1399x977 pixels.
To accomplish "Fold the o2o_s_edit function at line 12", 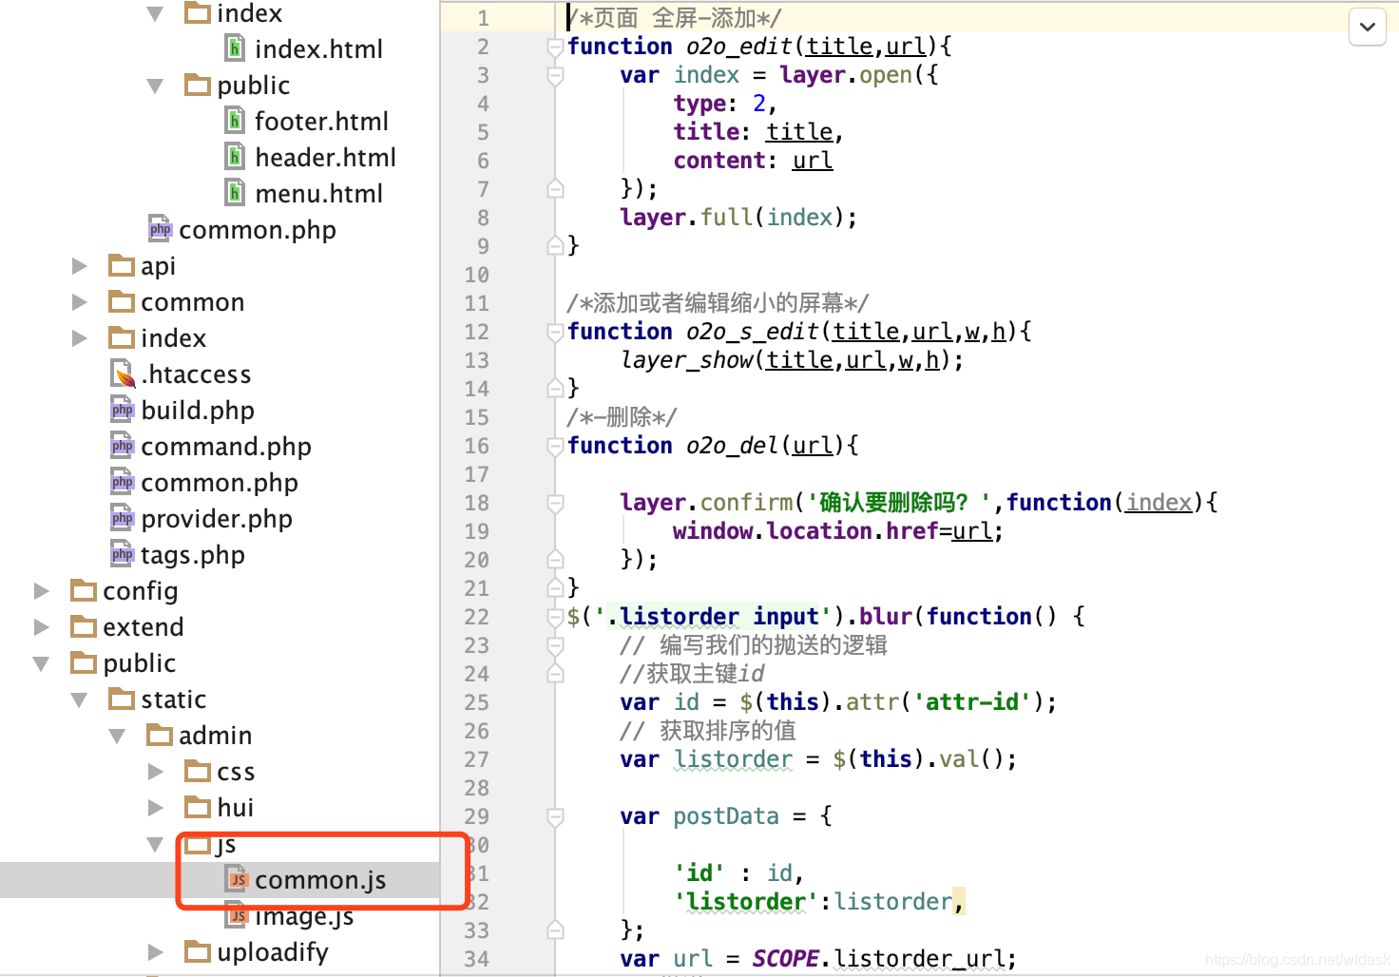I will pyautogui.click(x=555, y=332).
